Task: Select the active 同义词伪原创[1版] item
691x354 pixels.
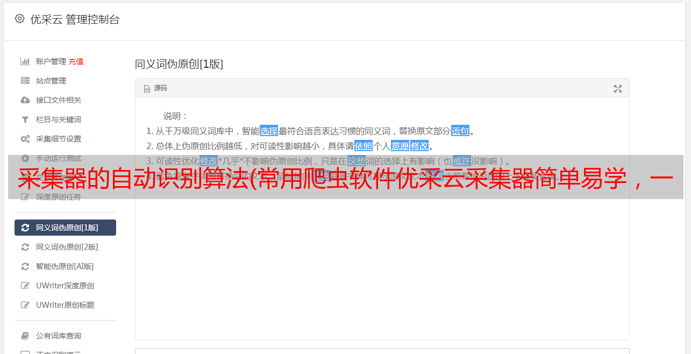Action: click(x=65, y=228)
